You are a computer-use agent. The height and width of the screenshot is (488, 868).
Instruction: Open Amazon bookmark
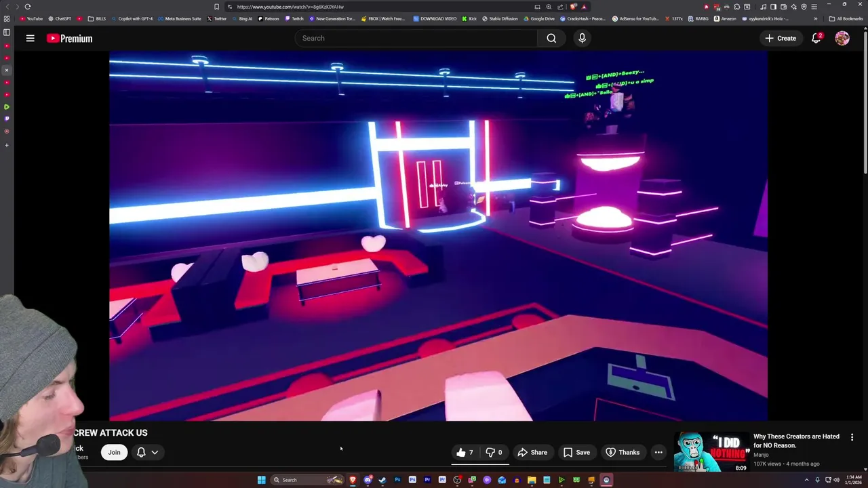[x=725, y=18]
